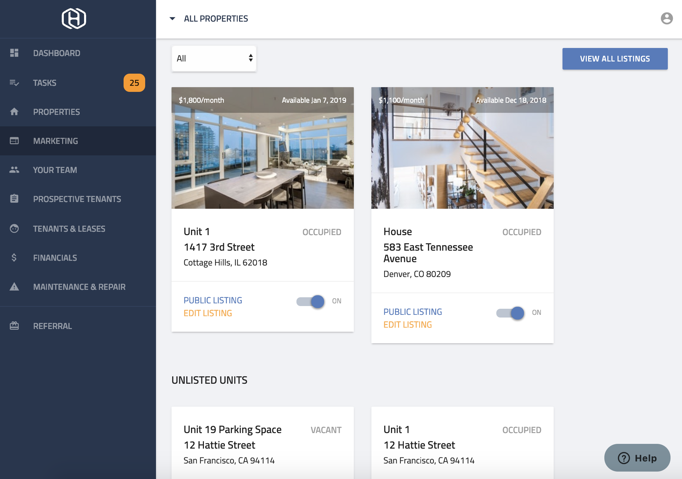Click the Tasks notification badge showing 25

pyautogui.click(x=134, y=83)
